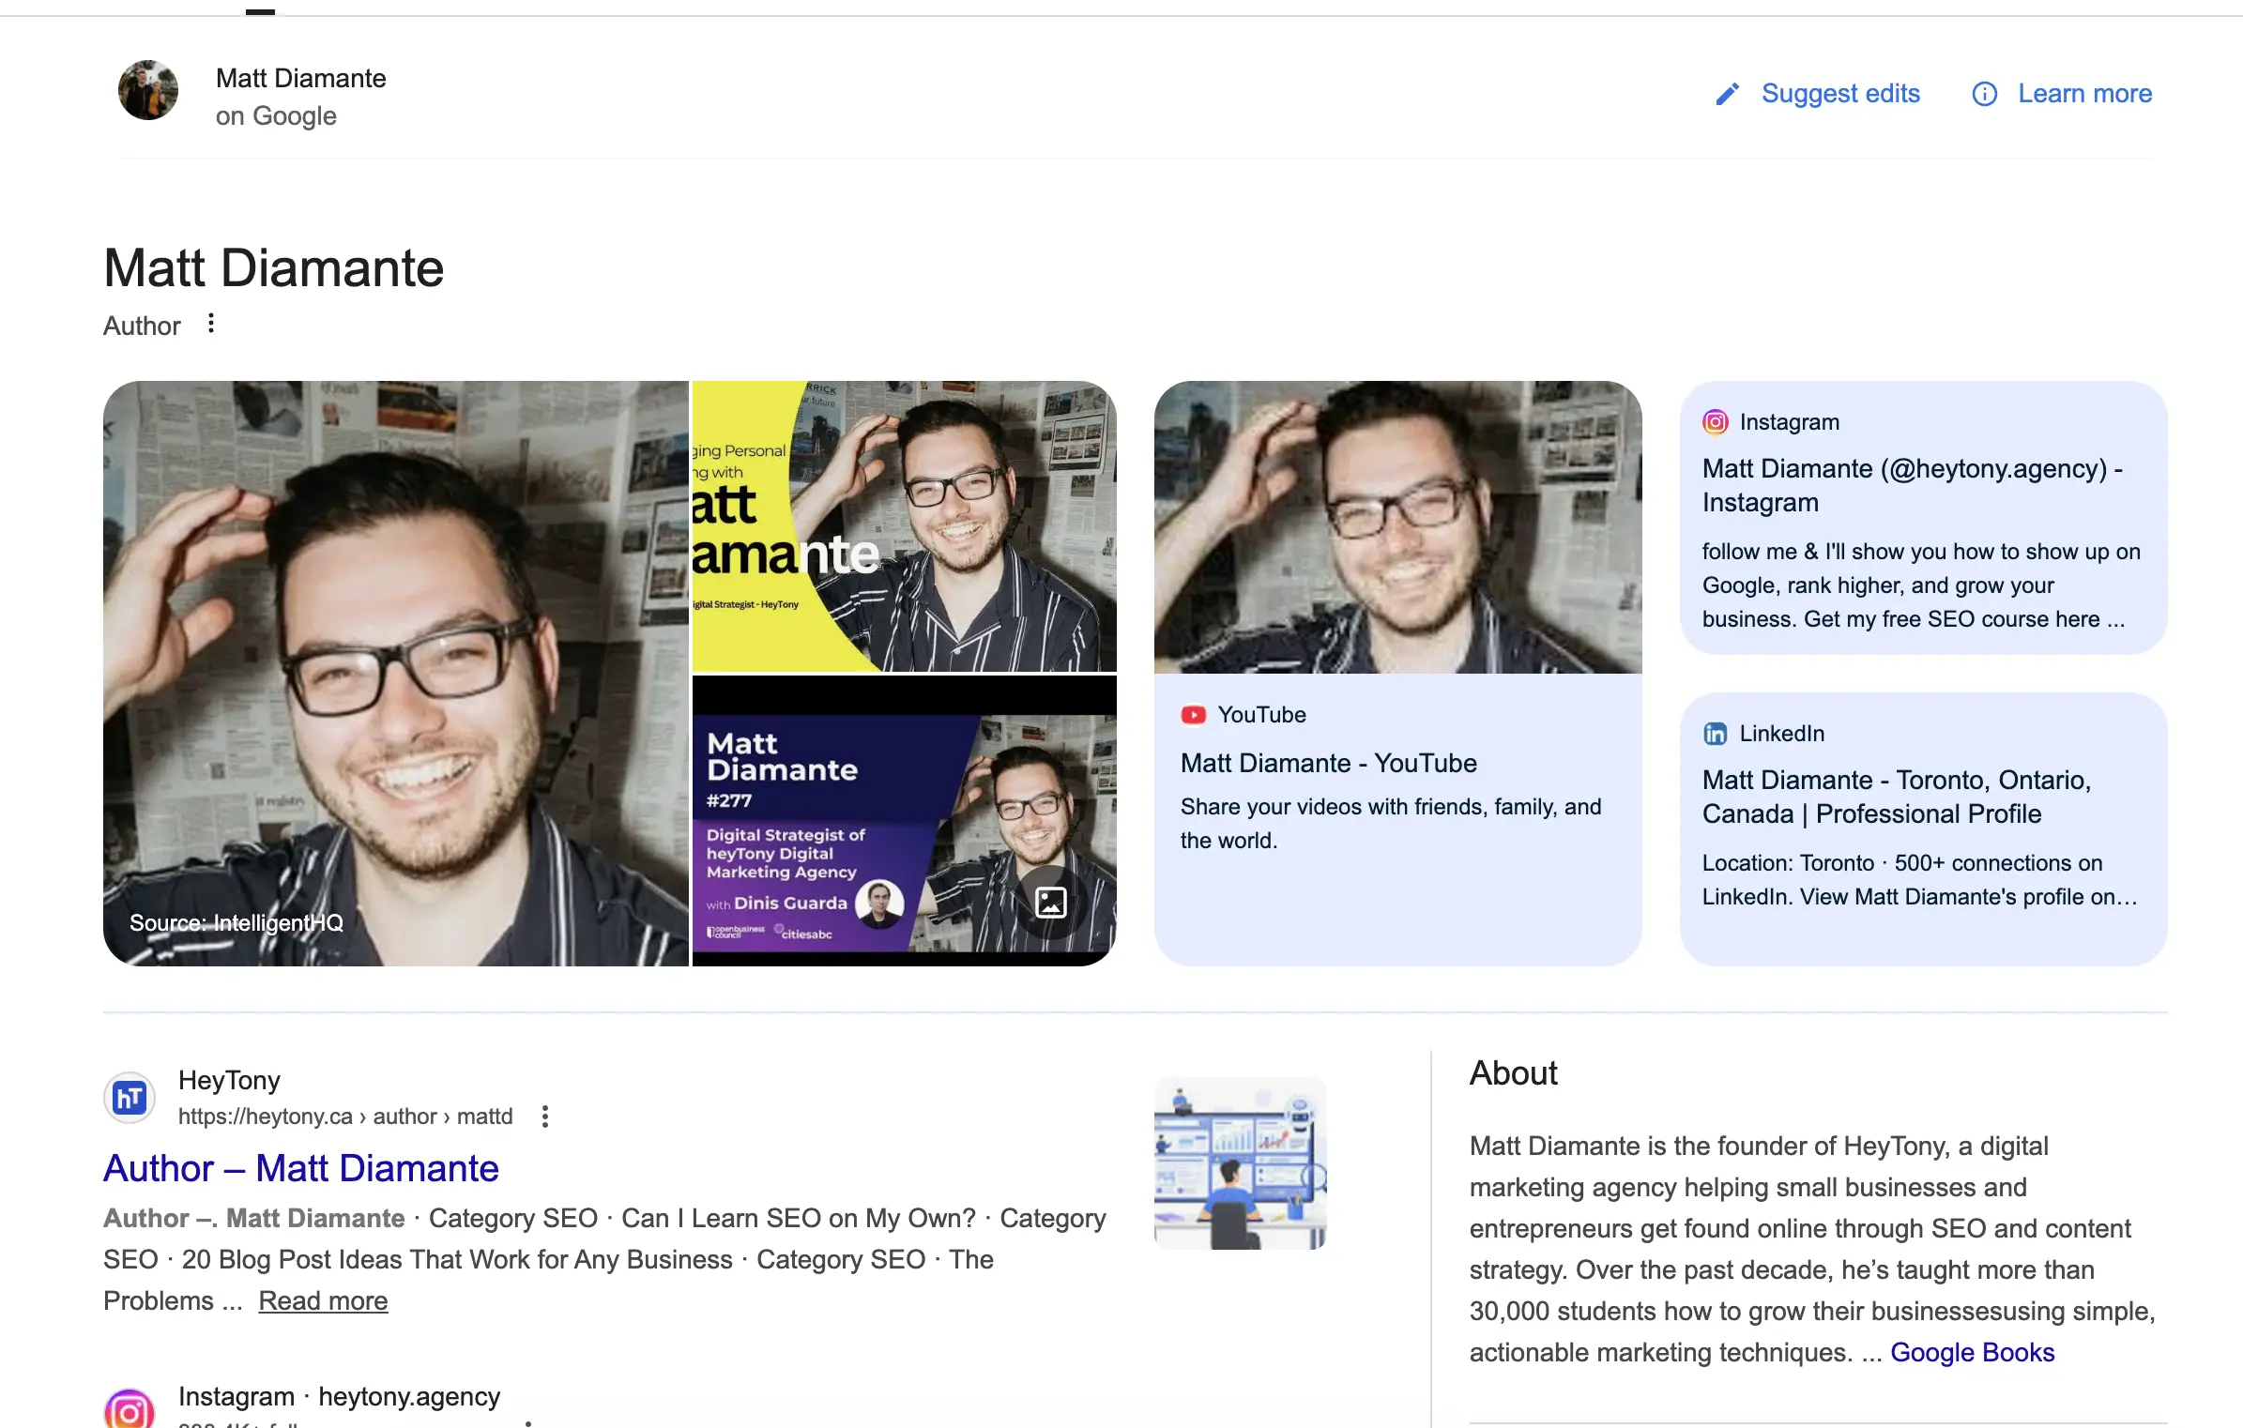This screenshot has height=1428, width=2243.
Task: Click the LinkedIn logo icon in card
Action: click(x=1715, y=734)
